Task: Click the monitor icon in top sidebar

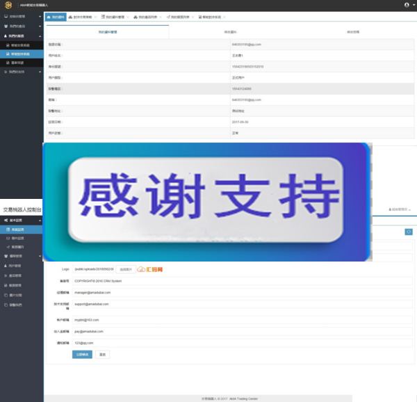Action: (5, 16)
